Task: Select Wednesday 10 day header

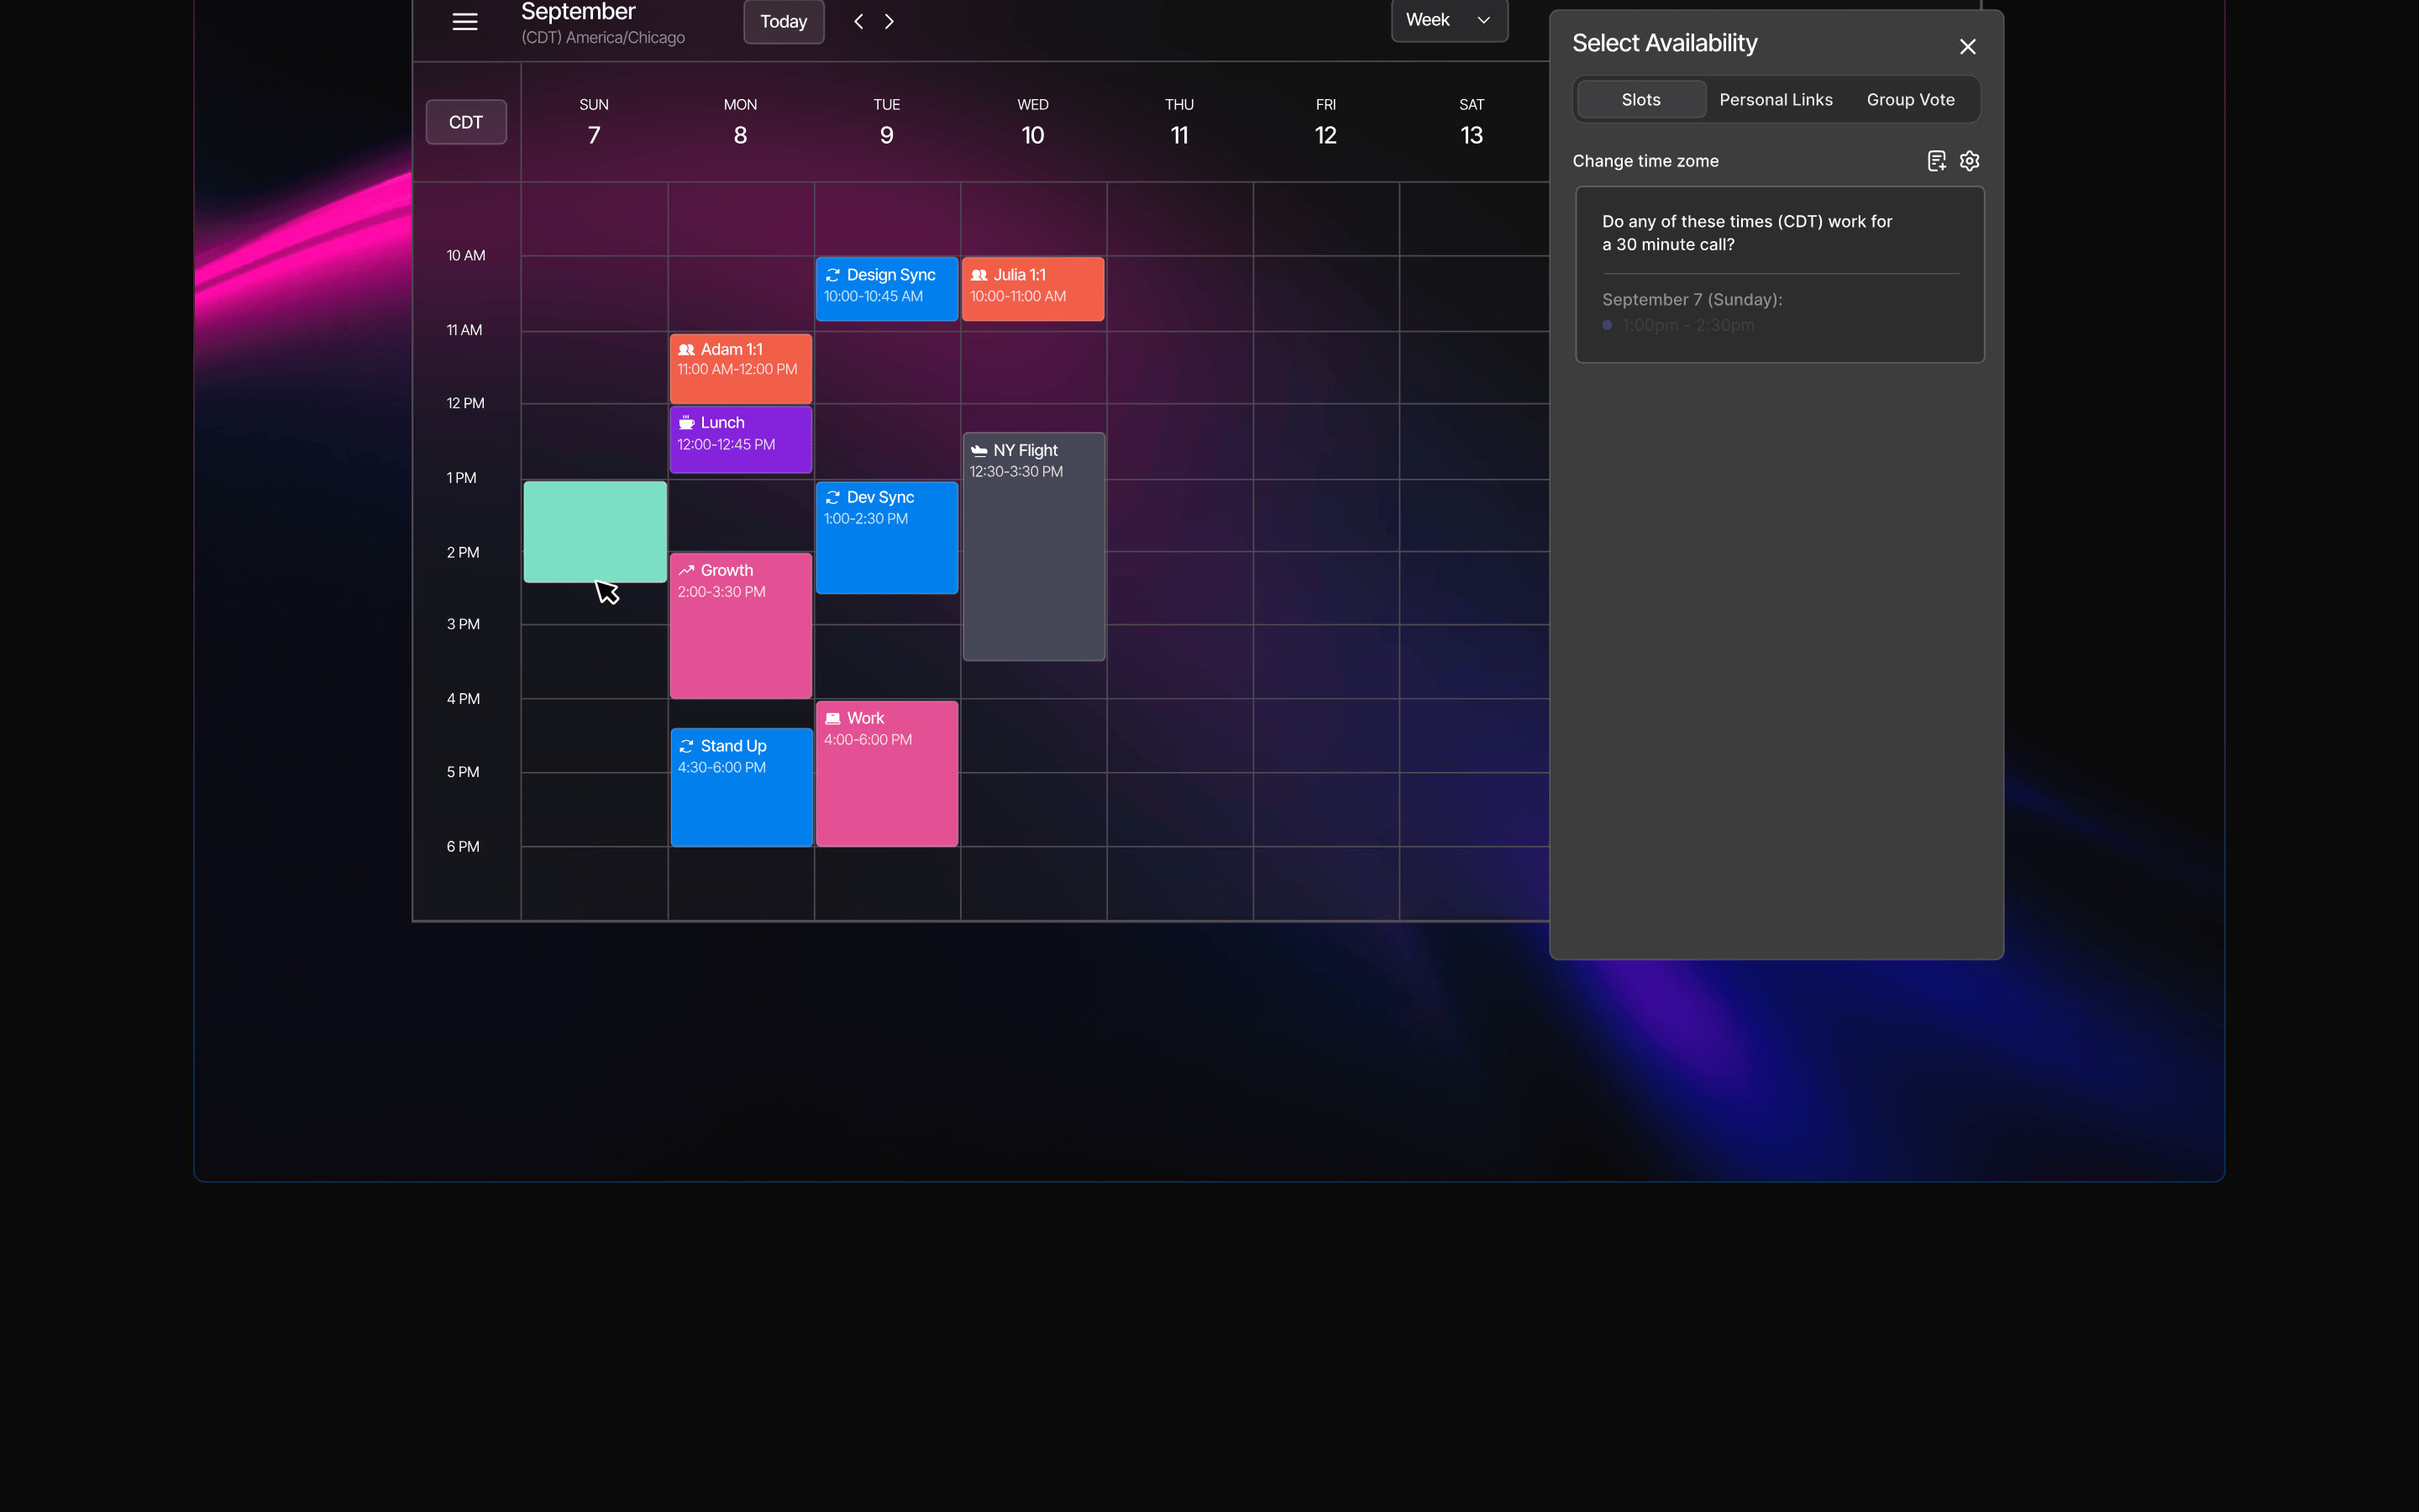Action: tap(1032, 122)
